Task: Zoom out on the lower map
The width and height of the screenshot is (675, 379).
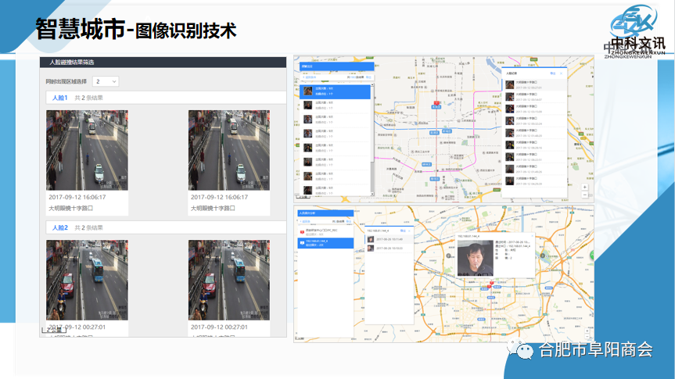Action: [587, 338]
